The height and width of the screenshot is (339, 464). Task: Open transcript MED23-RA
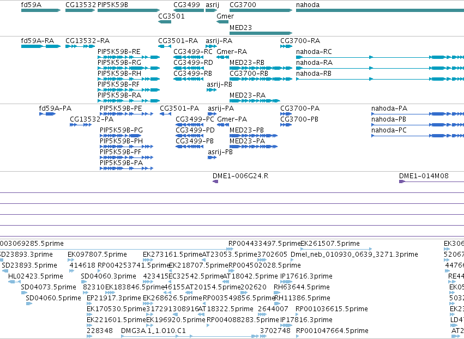point(255,101)
